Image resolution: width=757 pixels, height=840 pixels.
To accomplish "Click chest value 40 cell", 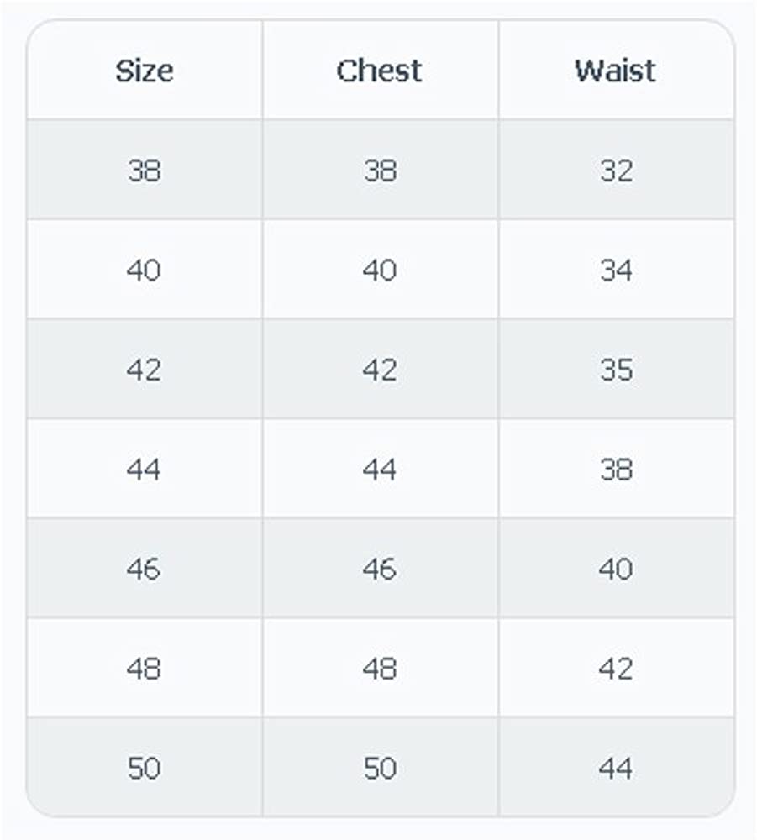I will pos(380,270).
